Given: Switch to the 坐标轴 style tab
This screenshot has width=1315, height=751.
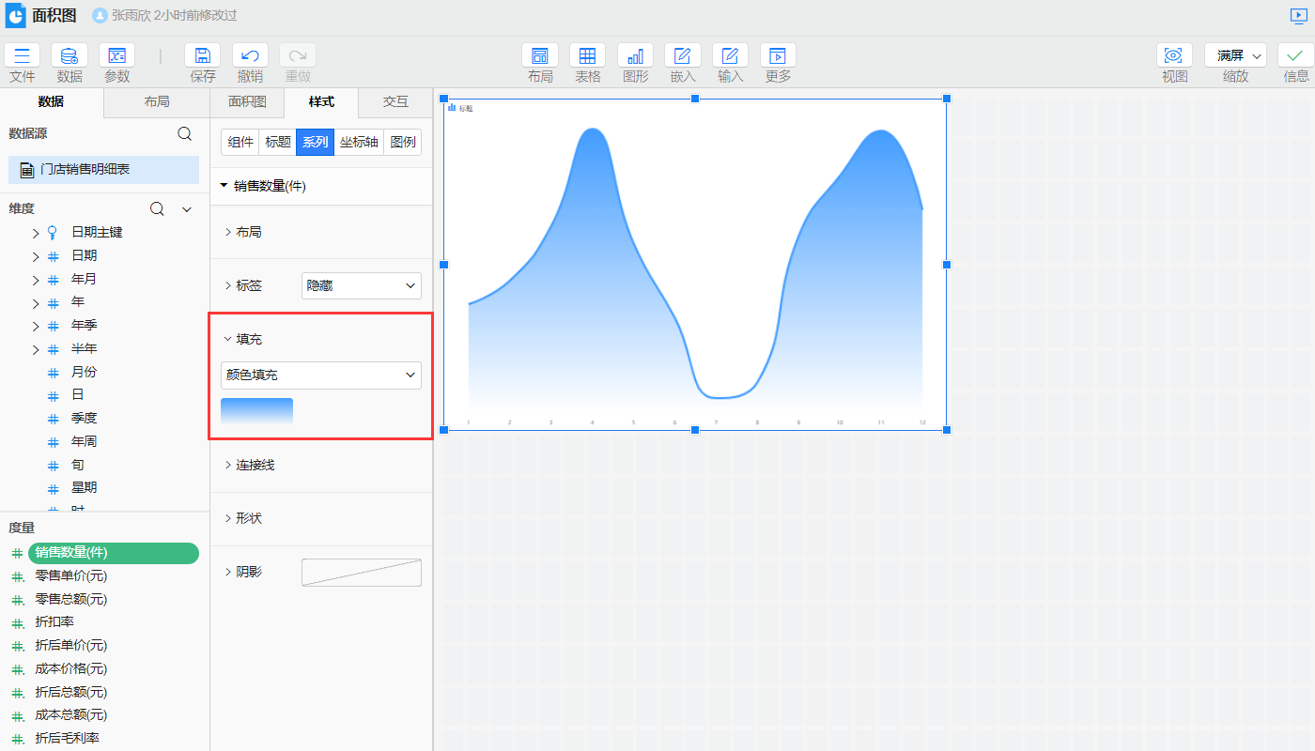Looking at the screenshot, I should 359,143.
